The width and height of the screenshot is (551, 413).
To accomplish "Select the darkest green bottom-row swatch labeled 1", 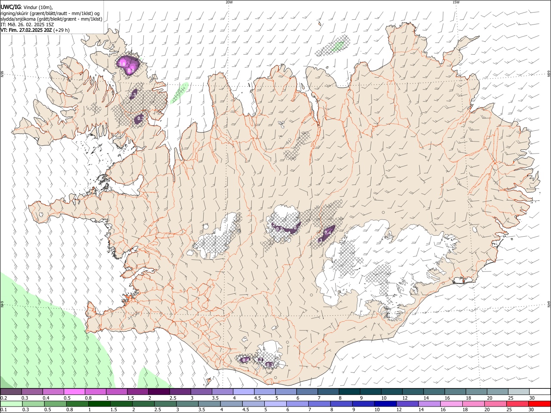I will coord(99,404).
